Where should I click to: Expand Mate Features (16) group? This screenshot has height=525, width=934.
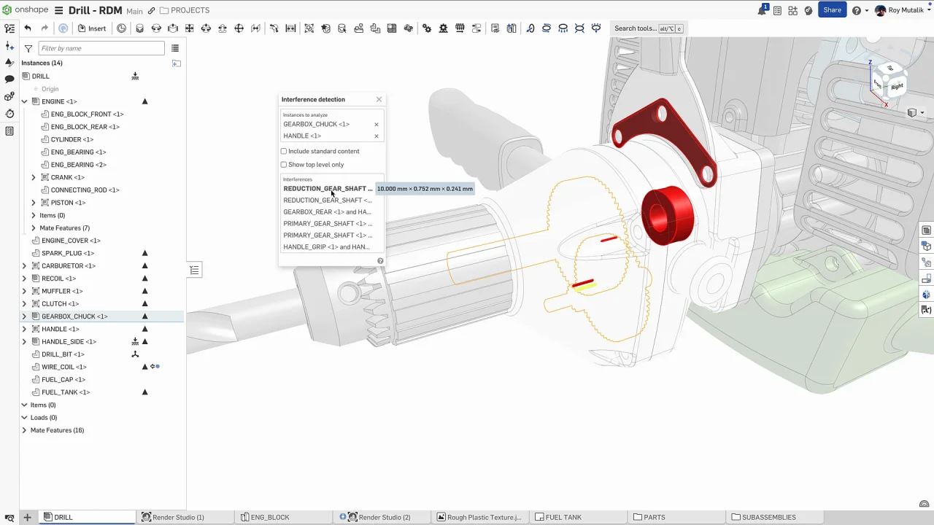[24, 430]
